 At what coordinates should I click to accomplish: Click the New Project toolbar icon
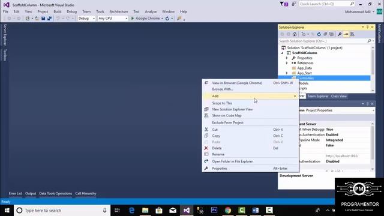[x=28, y=19]
